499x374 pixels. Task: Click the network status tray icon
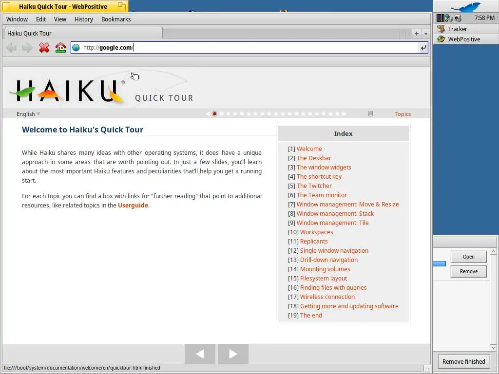point(449,18)
